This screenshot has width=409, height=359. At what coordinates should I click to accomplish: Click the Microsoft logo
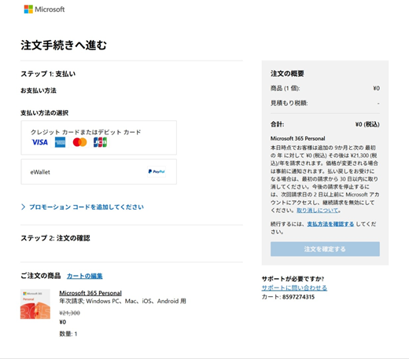coord(44,9)
